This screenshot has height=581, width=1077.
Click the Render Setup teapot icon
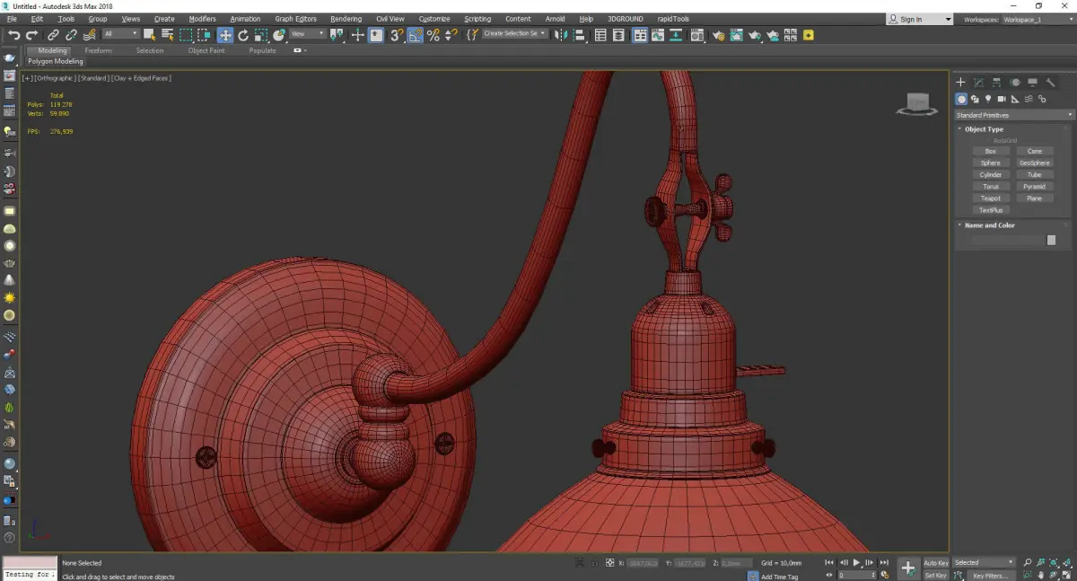coord(718,35)
